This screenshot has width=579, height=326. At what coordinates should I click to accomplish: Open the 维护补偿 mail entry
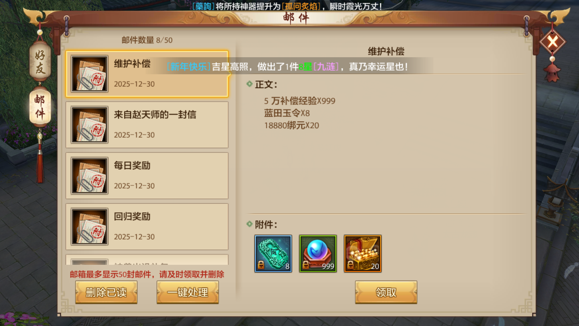click(147, 74)
